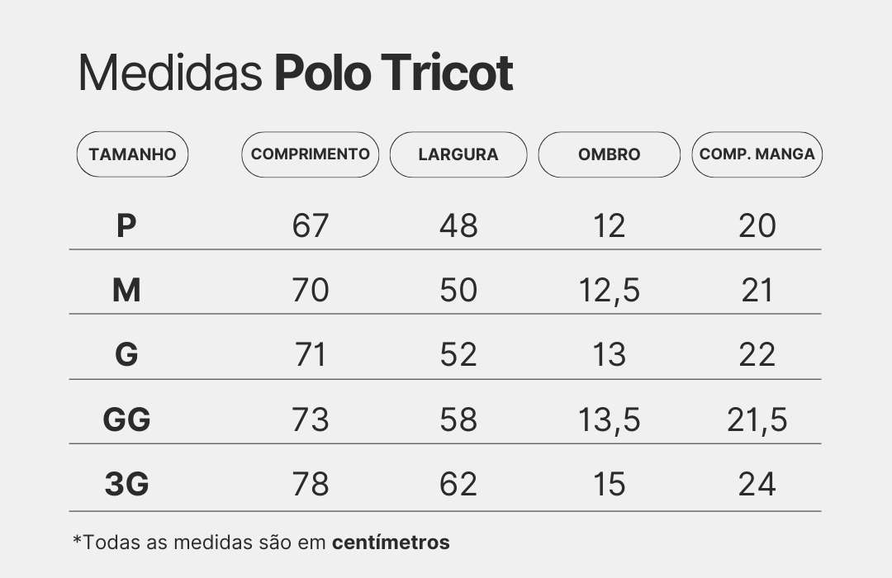Click largura value 62 in 3G row
The width and height of the screenshot is (892, 578).
coord(458,484)
